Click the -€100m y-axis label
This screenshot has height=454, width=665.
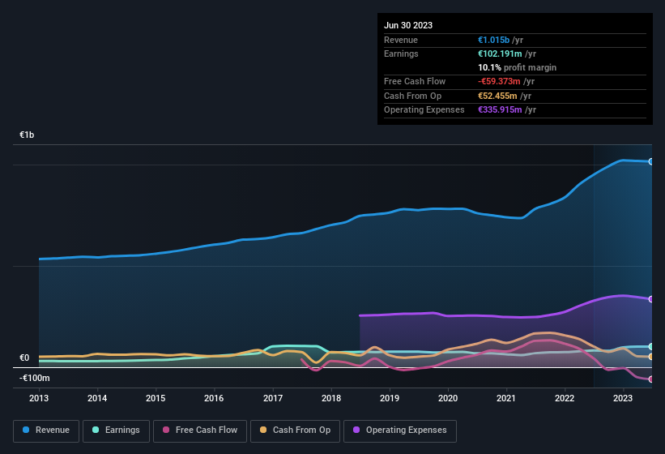coord(34,378)
